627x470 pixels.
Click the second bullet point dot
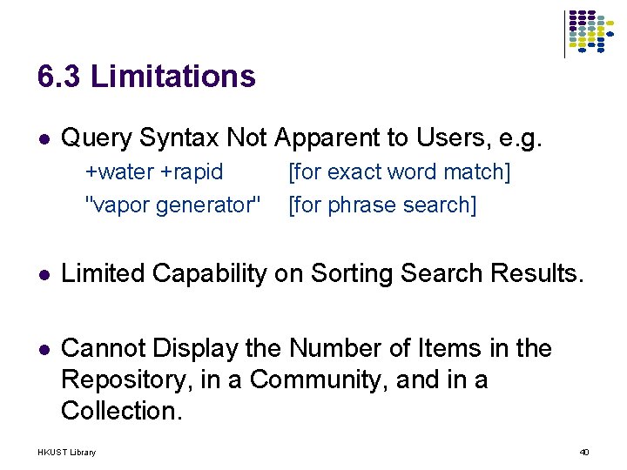(x=44, y=275)
